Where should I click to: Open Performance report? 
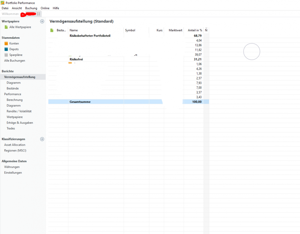pos(13,94)
